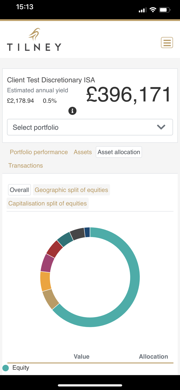Open the hamburger menu icon
180x390 pixels.
tap(167, 43)
